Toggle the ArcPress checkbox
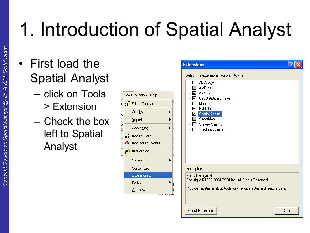Viewport: 310px width, 233px height. click(194, 88)
